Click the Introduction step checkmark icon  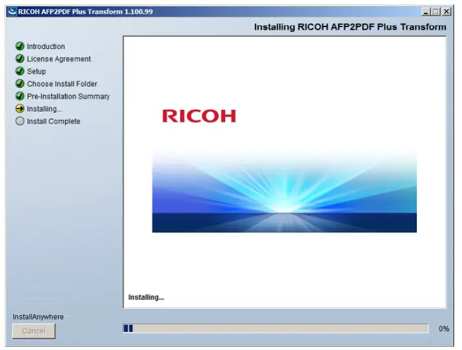(20, 46)
